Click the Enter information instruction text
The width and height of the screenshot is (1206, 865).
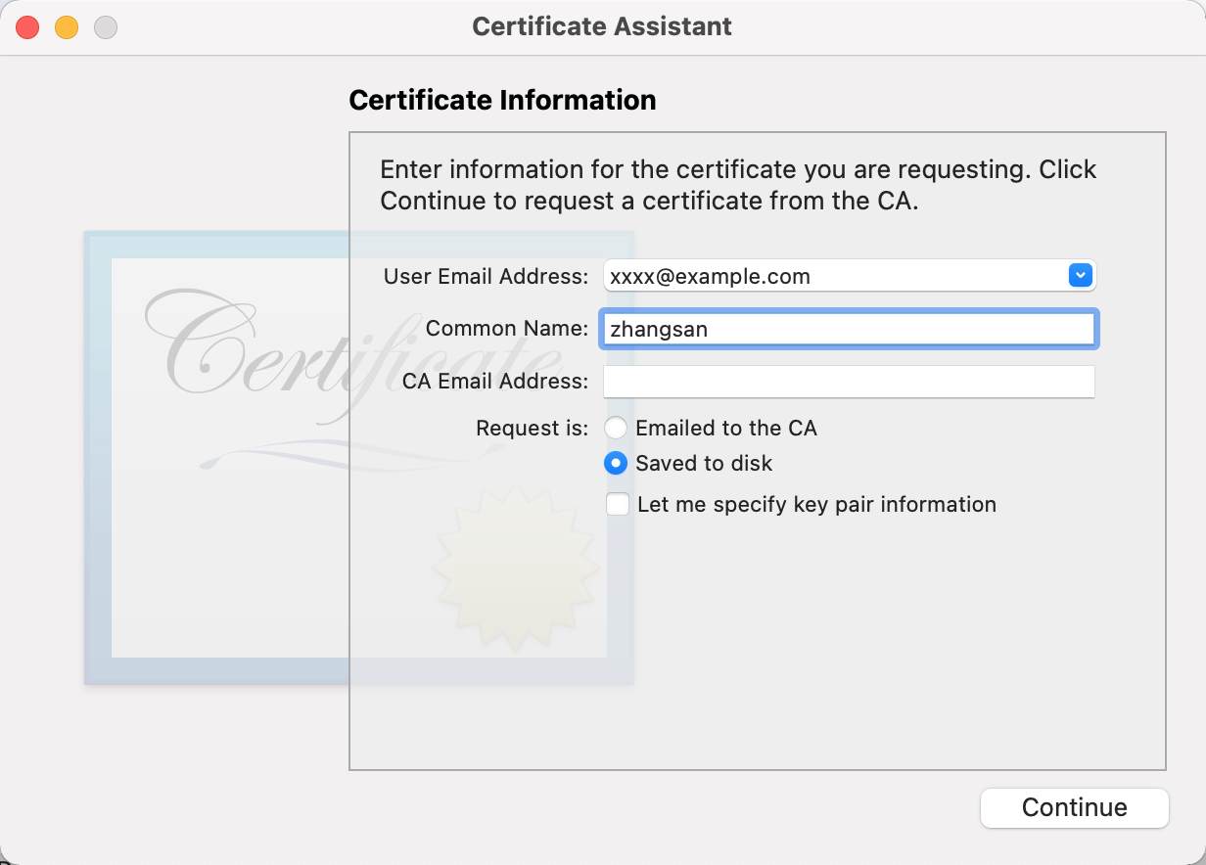[x=738, y=185]
